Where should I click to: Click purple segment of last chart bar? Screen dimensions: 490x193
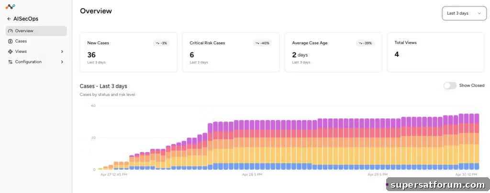(477, 118)
